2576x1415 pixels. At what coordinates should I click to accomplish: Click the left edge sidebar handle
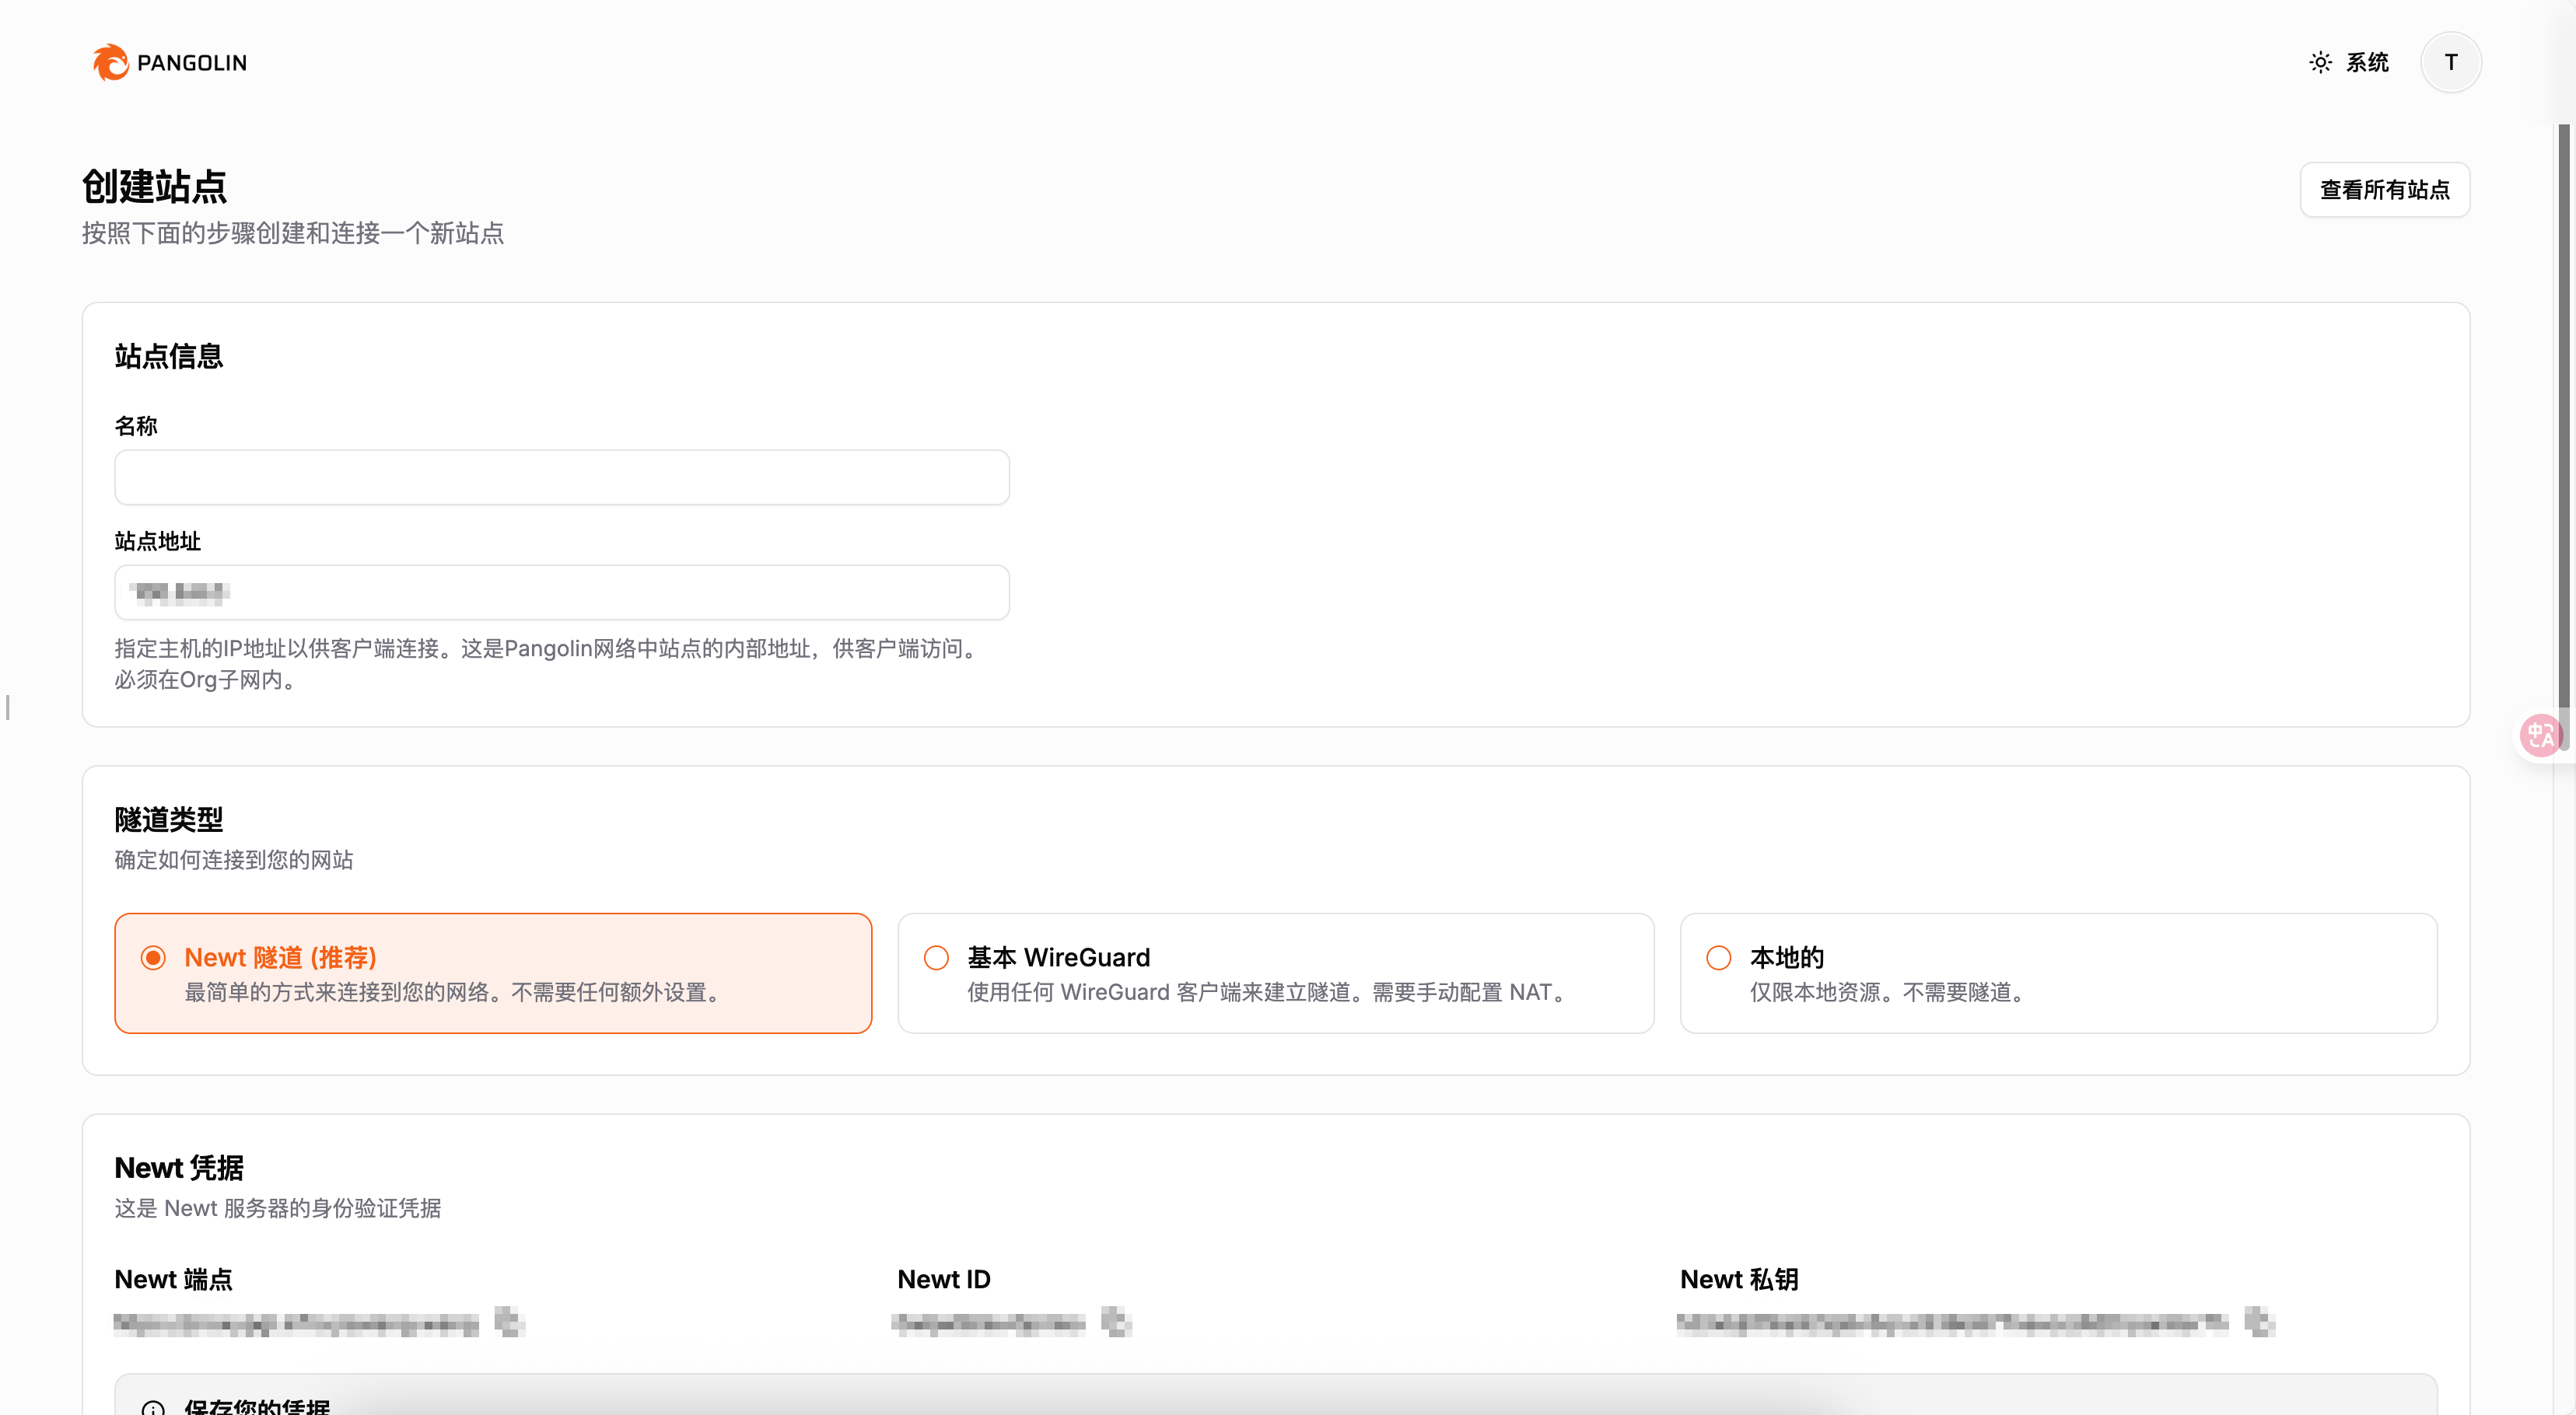coord(8,707)
